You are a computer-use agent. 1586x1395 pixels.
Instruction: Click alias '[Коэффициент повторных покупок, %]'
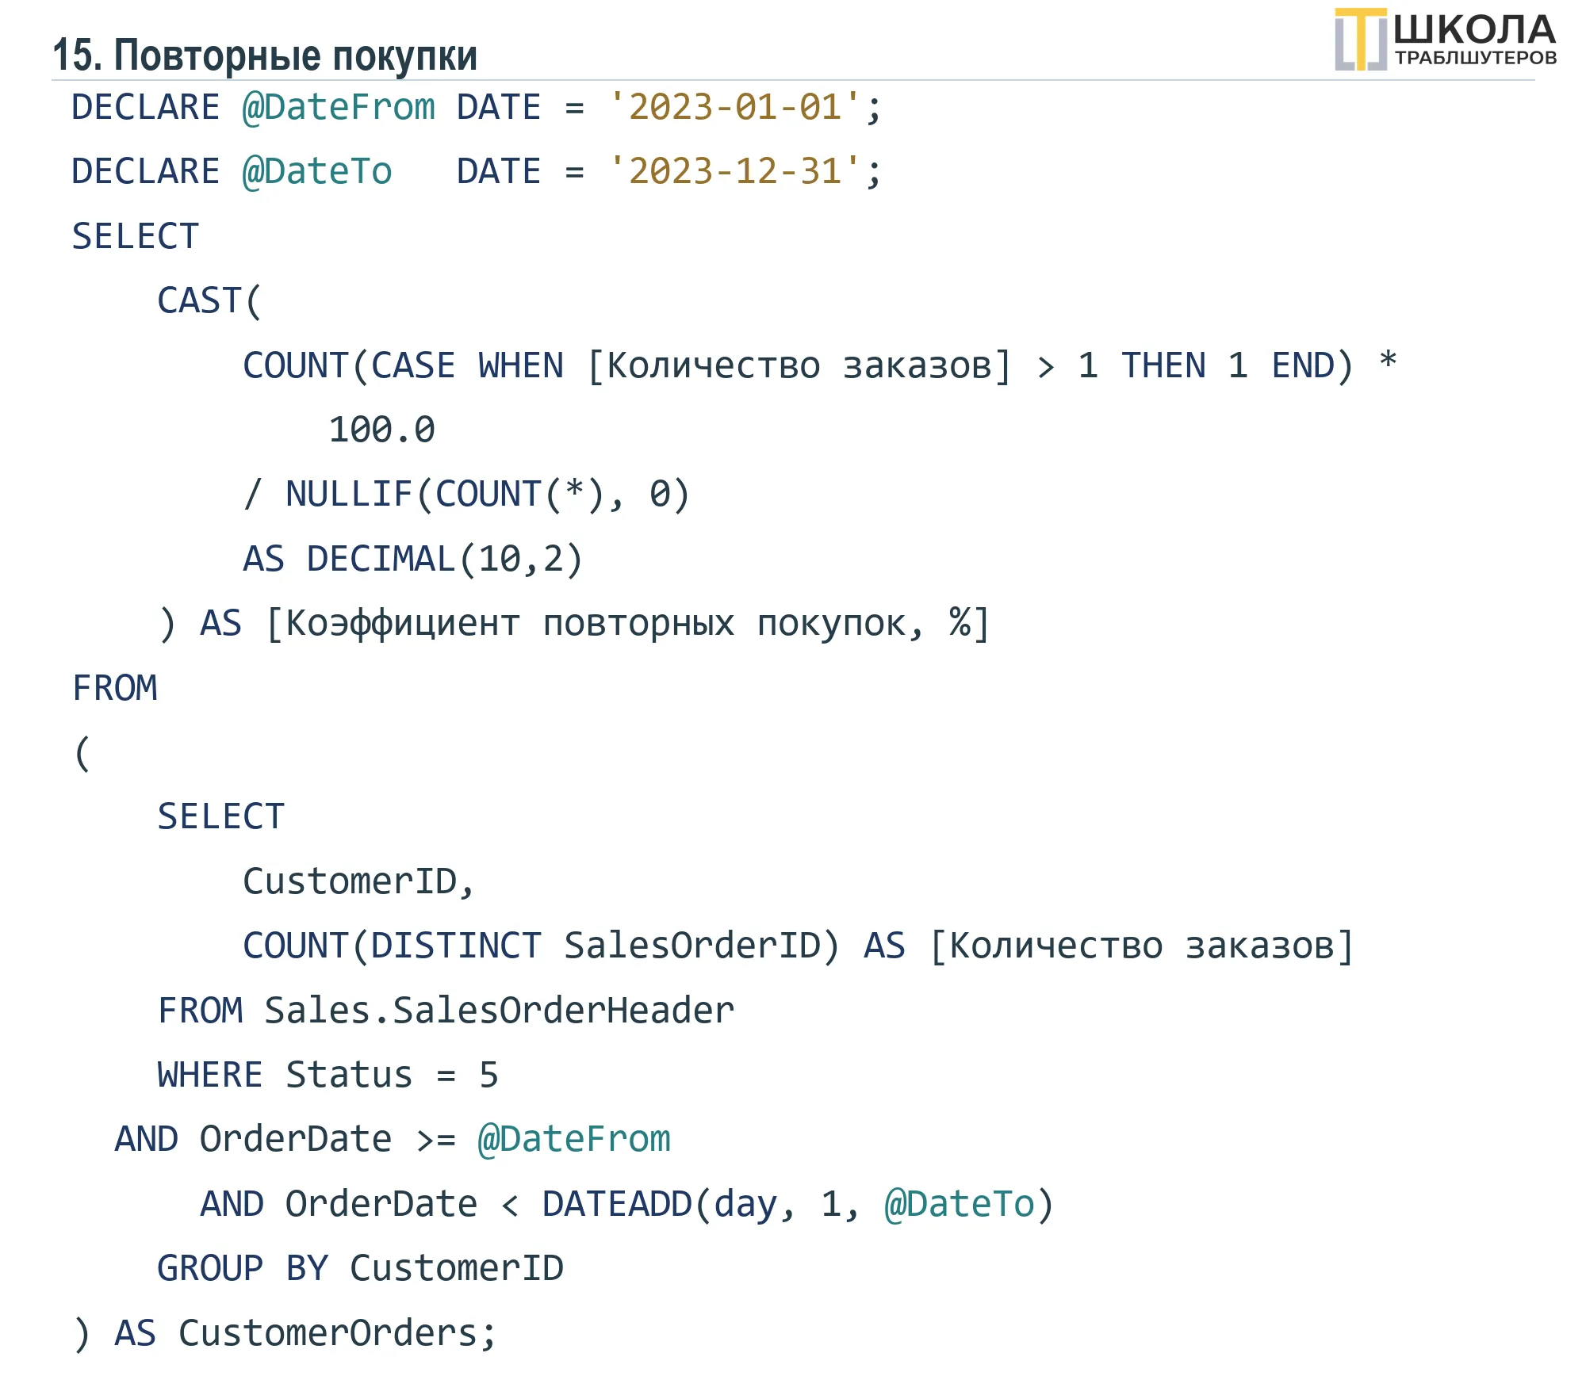point(627,624)
